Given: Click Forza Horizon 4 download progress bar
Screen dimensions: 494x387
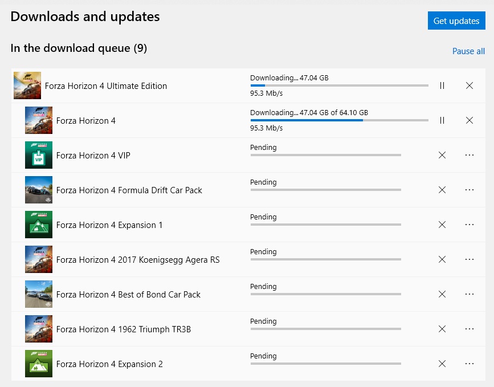Looking at the screenshot, I should pos(339,120).
